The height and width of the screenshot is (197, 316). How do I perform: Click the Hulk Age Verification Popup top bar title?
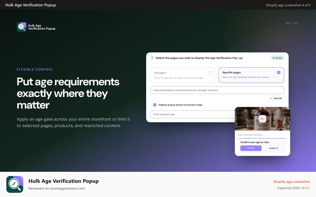tap(31, 5)
